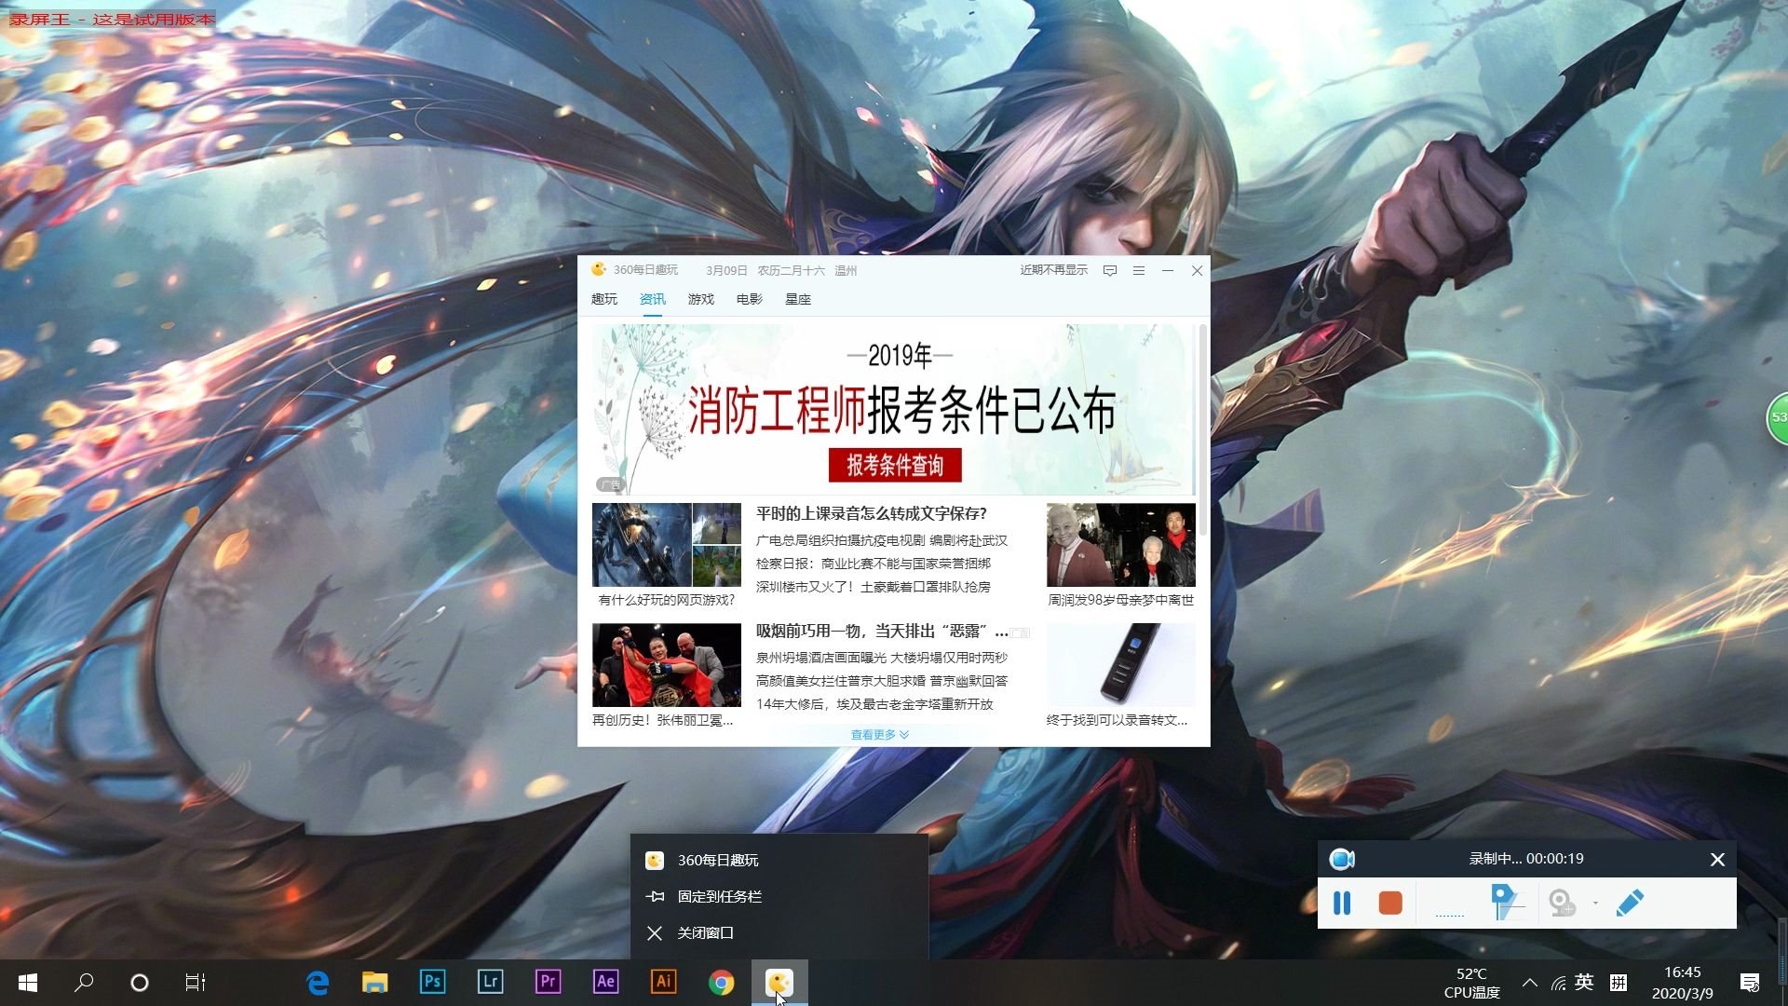Open news 14年大修后，埃及最古老金字塔重新开放
This screenshot has width=1788, height=1006.
pyautogui.click(x=874, y=704)
